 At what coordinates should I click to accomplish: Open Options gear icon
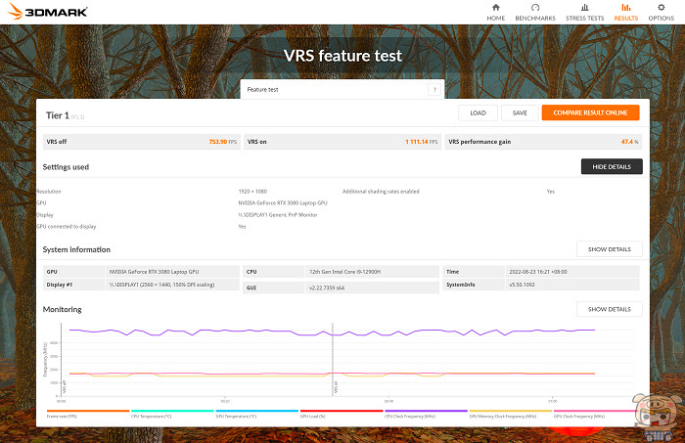(661, 8)
